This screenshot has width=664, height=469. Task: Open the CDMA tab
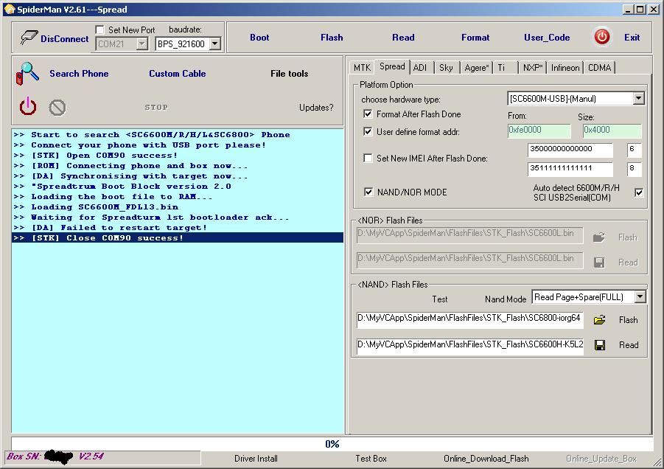click(599, 67)
